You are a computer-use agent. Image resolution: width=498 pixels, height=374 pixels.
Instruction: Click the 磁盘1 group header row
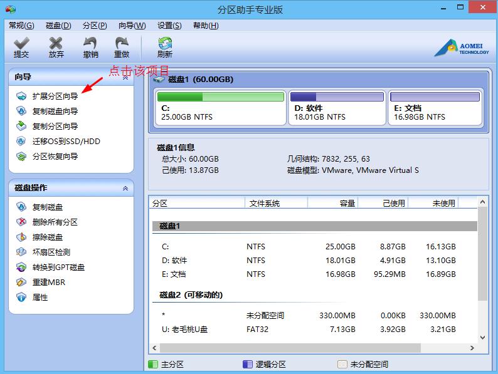click(x=314, y=226)
